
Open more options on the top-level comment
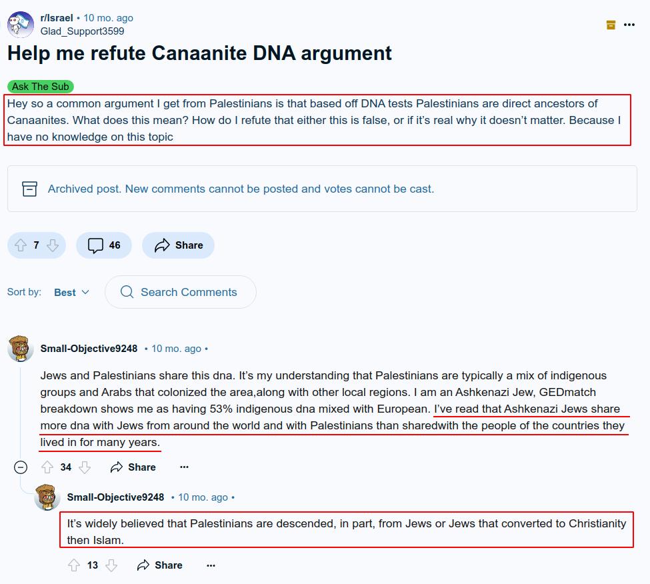point(184,467)
